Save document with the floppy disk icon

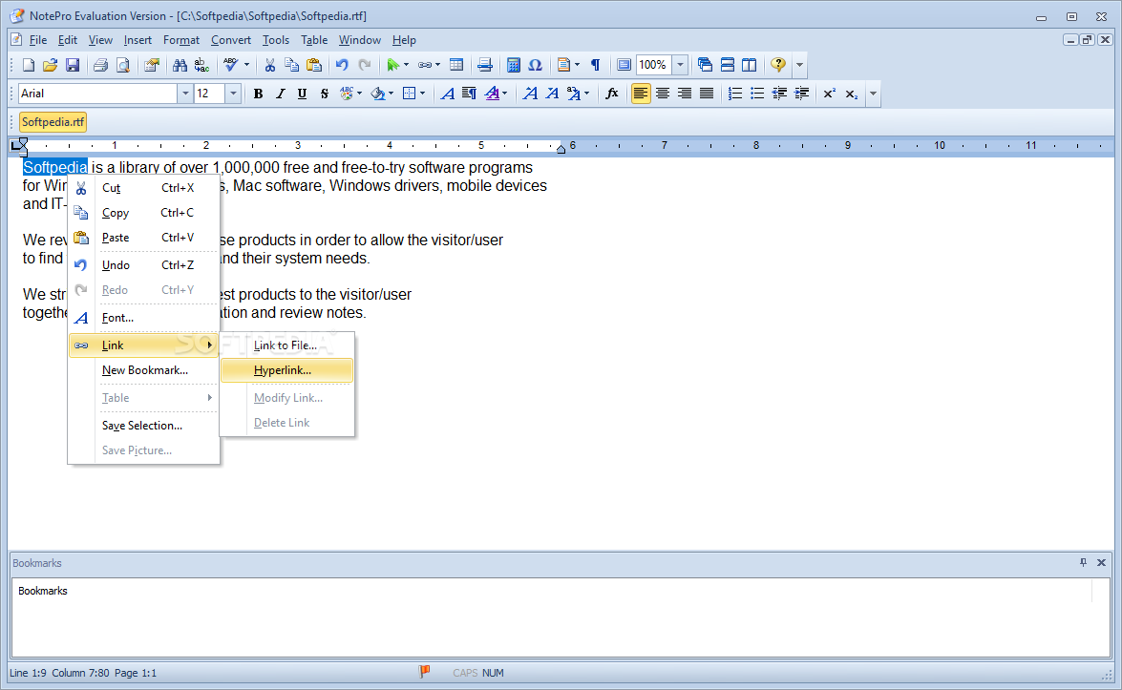point(73,65)
